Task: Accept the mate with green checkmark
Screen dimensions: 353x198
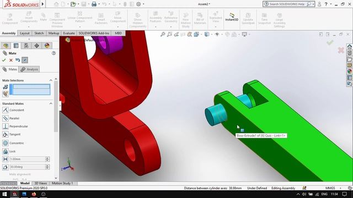Action: click(x=4, y=60)
